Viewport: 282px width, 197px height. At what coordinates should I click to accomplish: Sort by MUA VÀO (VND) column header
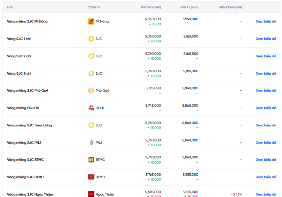point(151,7)
